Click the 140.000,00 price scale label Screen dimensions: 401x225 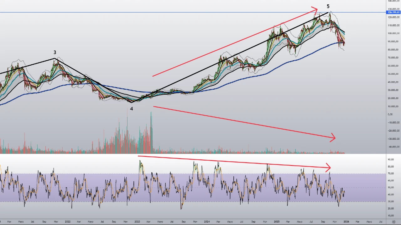click(x=393, y=1)
